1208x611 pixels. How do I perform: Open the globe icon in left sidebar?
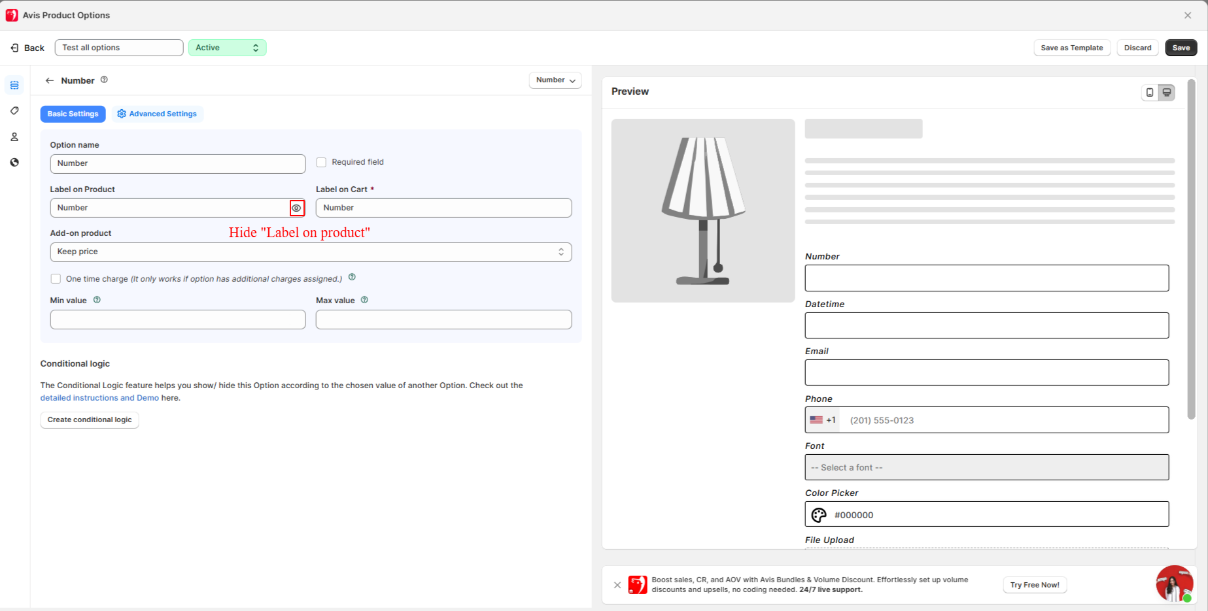[14, 163]
